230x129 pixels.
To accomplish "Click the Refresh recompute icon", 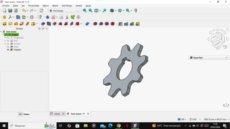I will [41, 11].
